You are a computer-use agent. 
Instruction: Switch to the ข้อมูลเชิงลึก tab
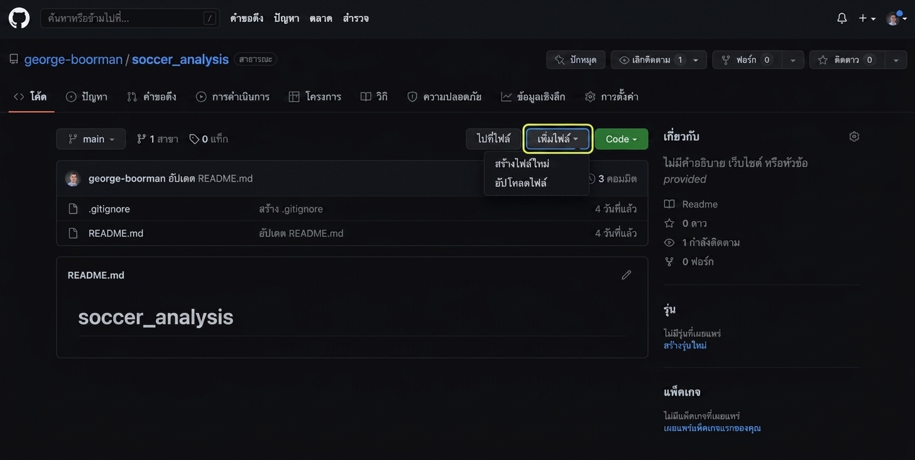pyautogui.click(x=533, y=97)
